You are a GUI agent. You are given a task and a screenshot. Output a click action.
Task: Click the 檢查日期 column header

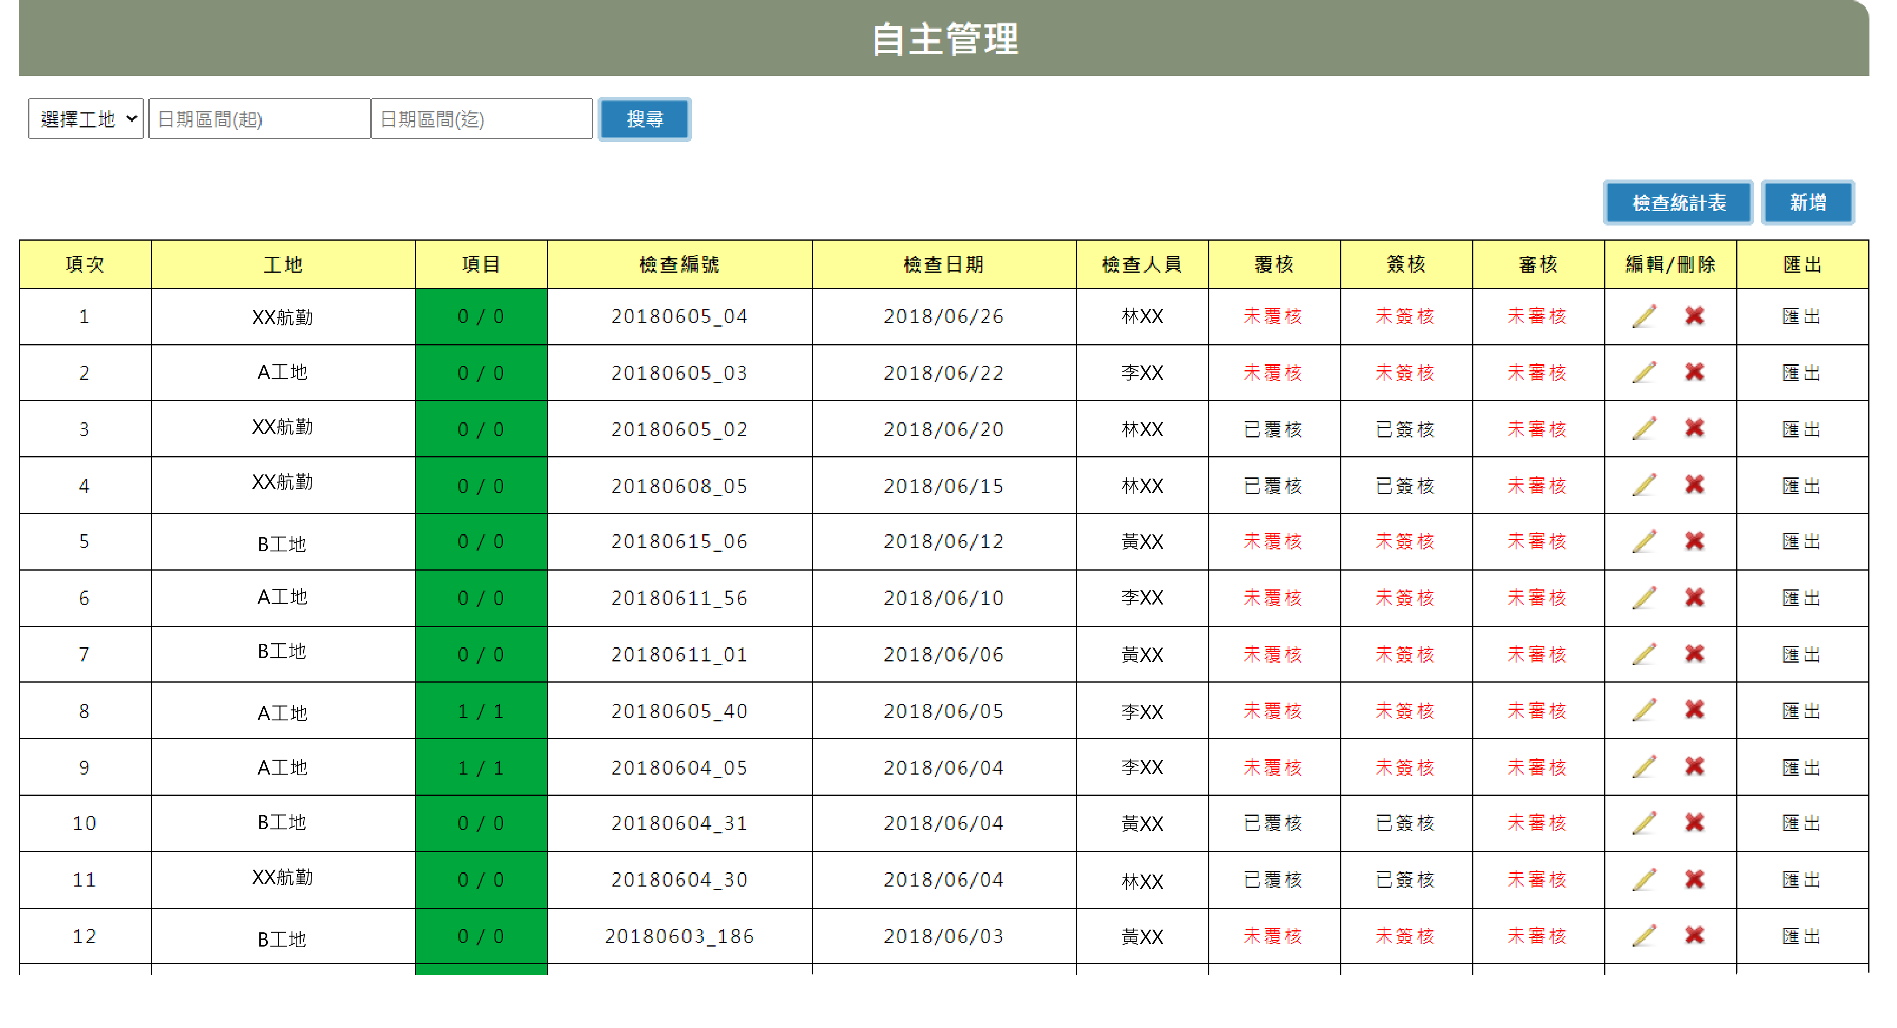click(x=943, y=264)
